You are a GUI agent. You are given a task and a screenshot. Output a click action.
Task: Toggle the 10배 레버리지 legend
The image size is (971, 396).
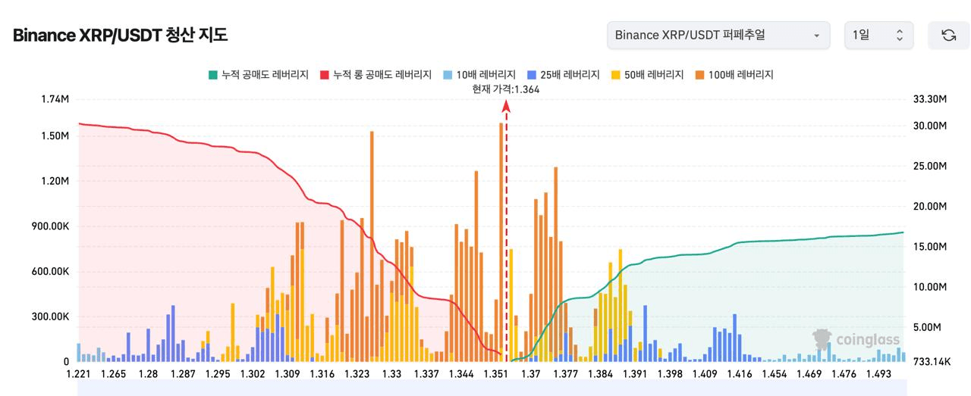479,75
